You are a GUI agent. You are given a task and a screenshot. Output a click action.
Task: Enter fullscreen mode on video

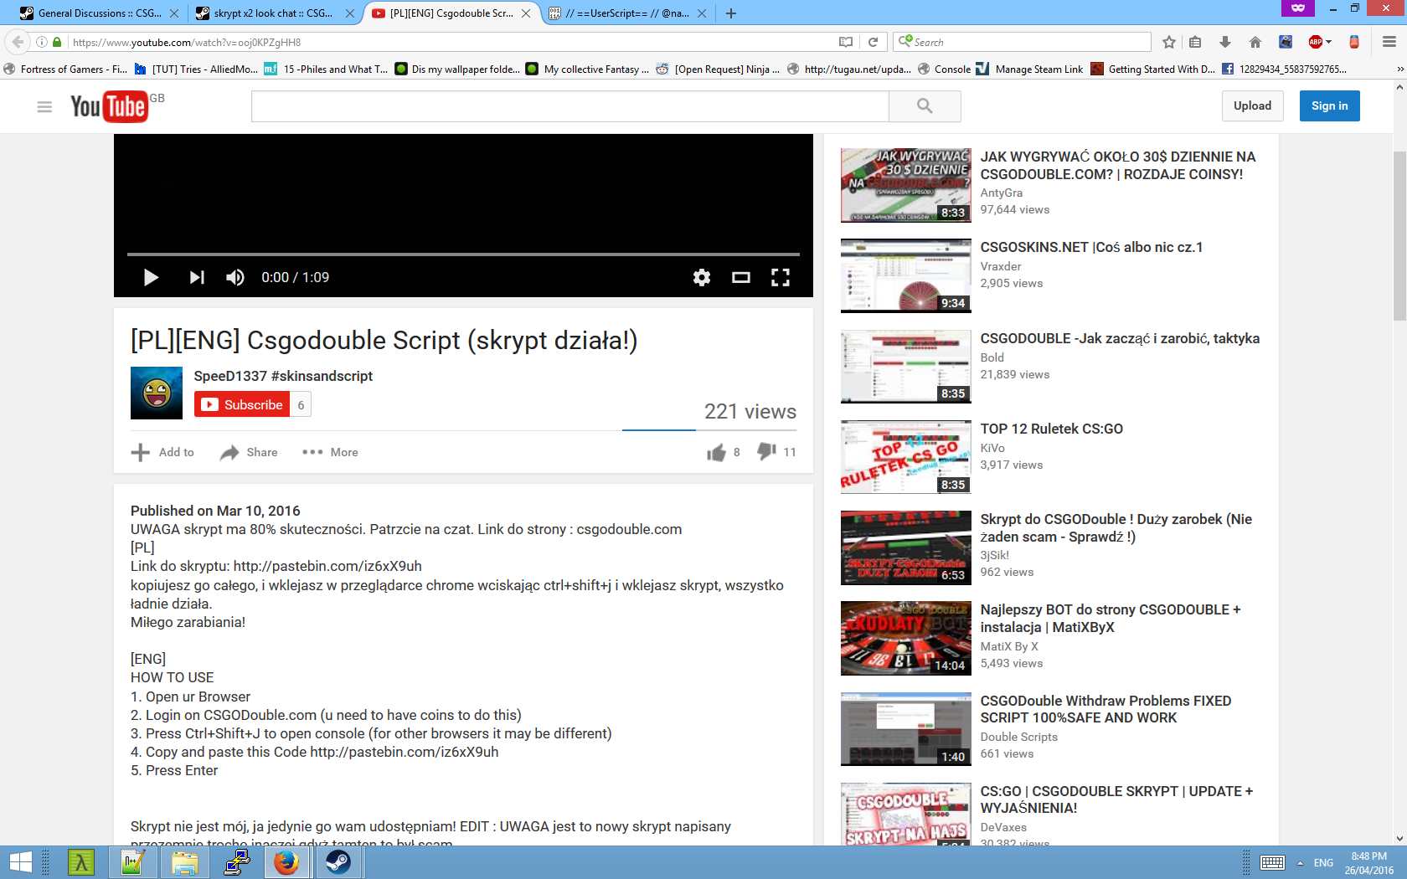click(x=781, y=277)
